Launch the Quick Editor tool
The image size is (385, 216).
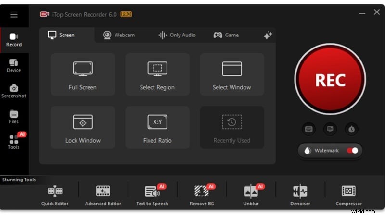(x=55, y=196)
